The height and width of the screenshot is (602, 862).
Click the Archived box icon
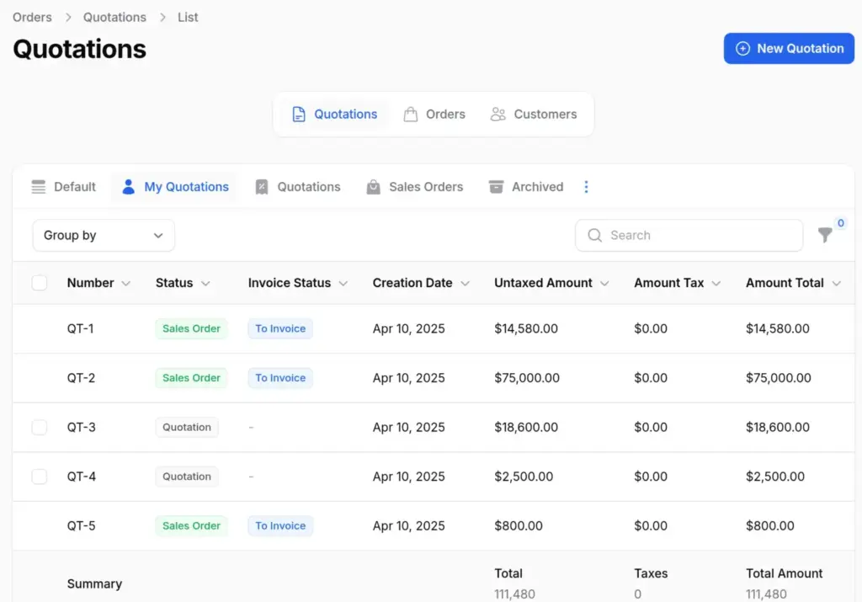[x=497, y=187]
